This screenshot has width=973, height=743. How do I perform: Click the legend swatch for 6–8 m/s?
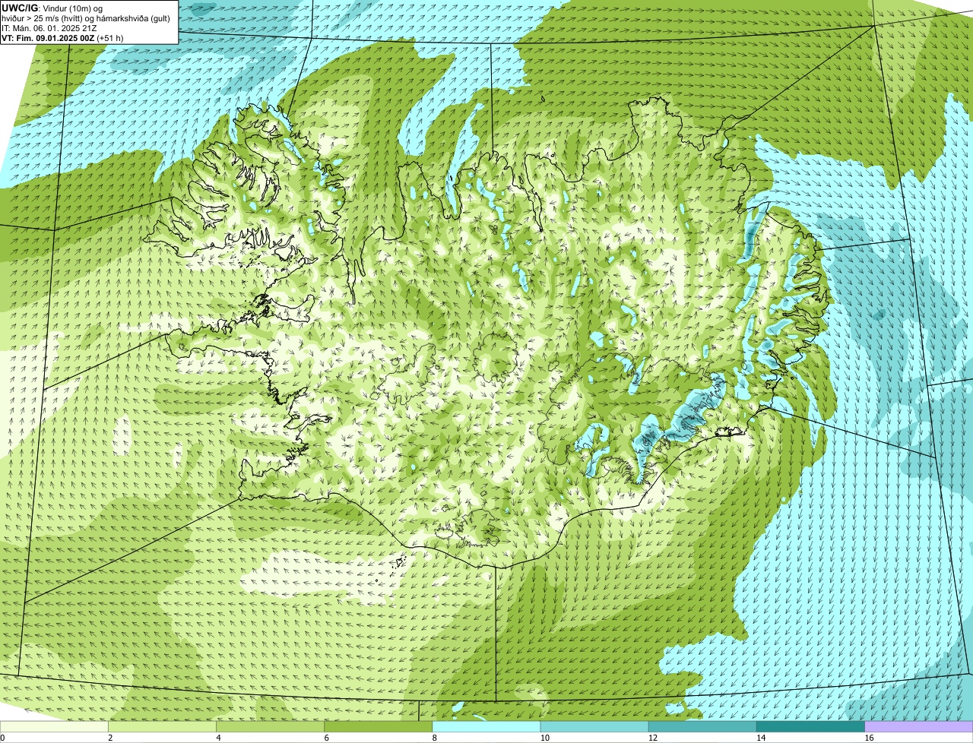[379, 726]
